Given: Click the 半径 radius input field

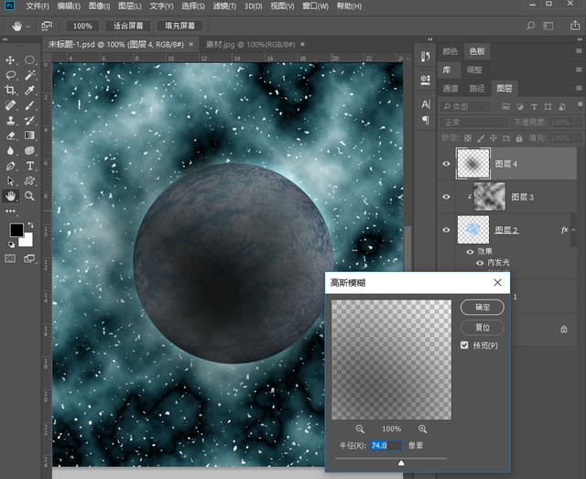Looking at the screenshot, I should 385,445.
